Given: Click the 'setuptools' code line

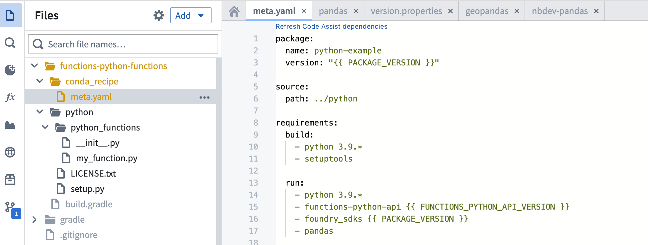Looking at the screenshot, I should [324, 159].
